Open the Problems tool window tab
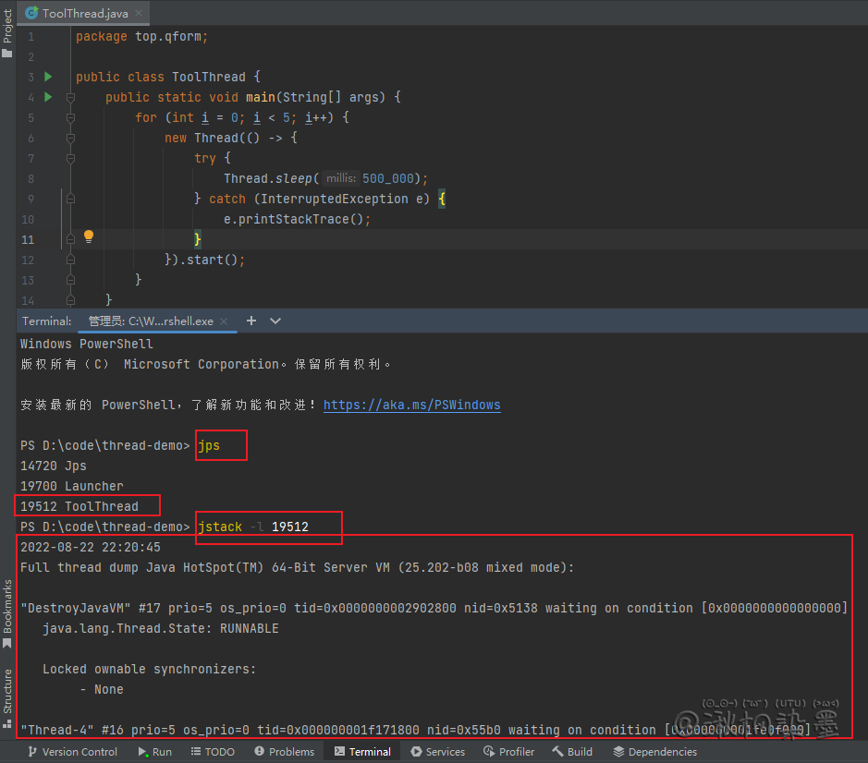The width and height of the screenshot is (868, 763). click(285, 752)
